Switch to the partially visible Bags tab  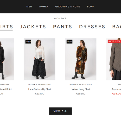(x=117, y=27)
